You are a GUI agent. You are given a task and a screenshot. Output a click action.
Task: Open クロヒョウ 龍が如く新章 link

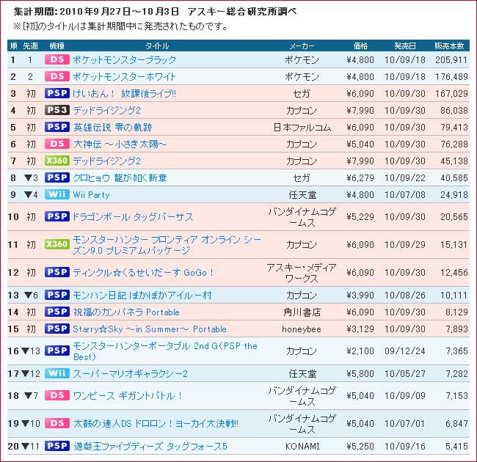(120, 177)
